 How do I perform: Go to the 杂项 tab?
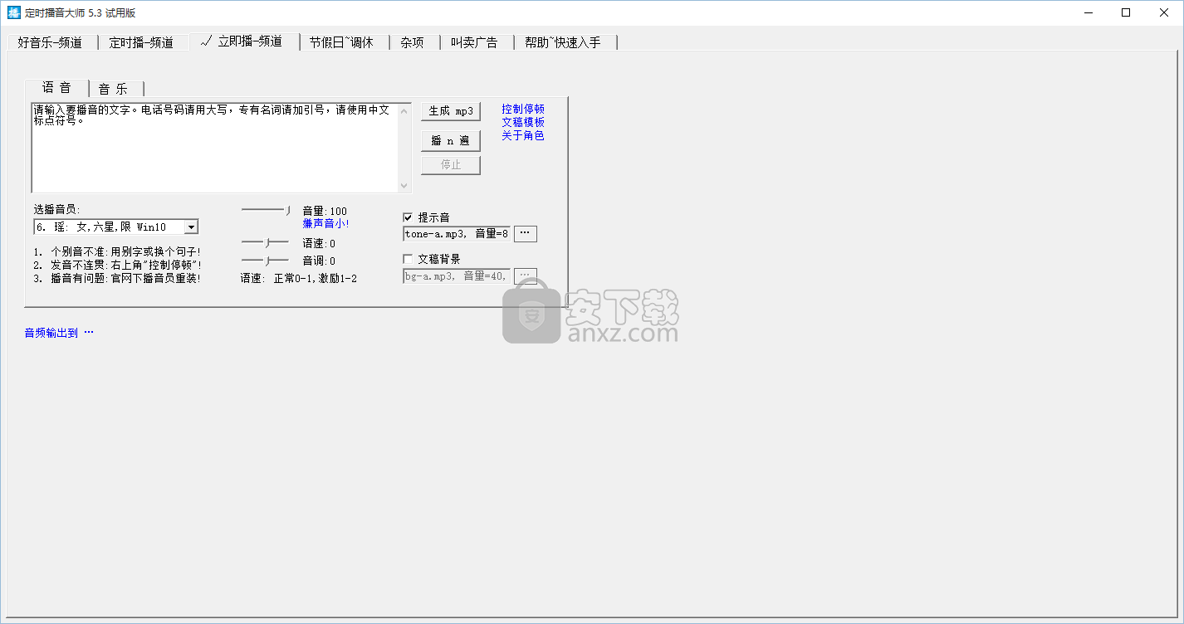click(x=413, y=42)
